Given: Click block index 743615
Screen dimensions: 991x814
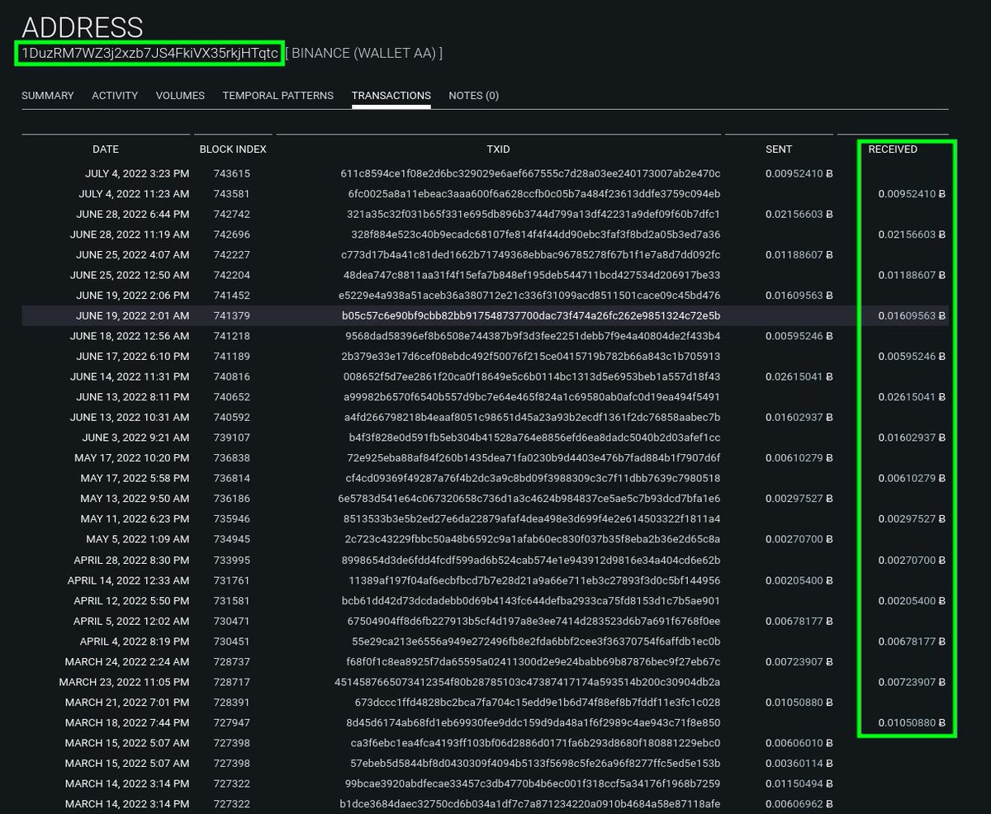Looking at the screenshot, I should (231, 173).
